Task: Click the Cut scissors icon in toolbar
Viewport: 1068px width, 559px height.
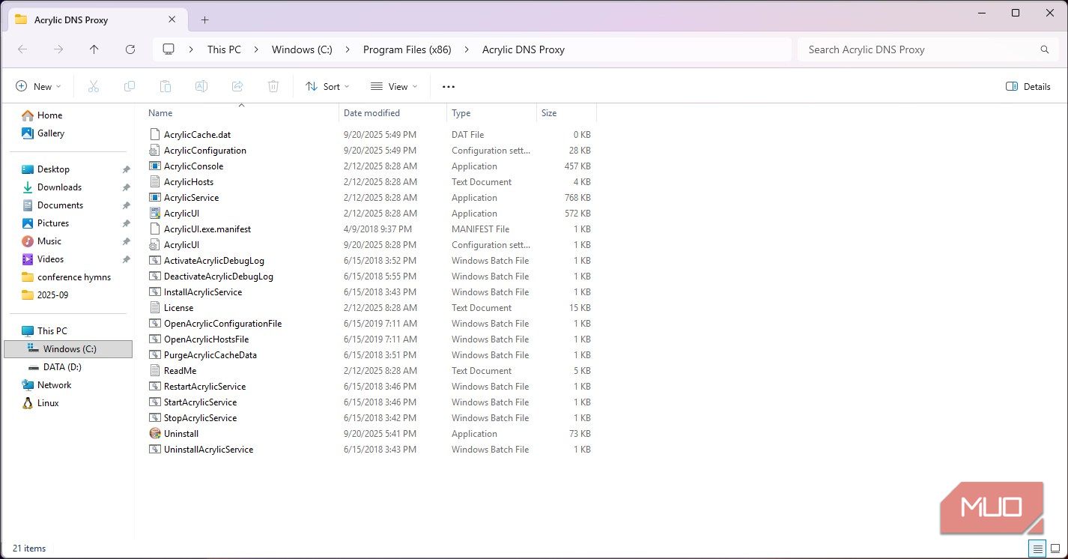Action: [94, 86]
